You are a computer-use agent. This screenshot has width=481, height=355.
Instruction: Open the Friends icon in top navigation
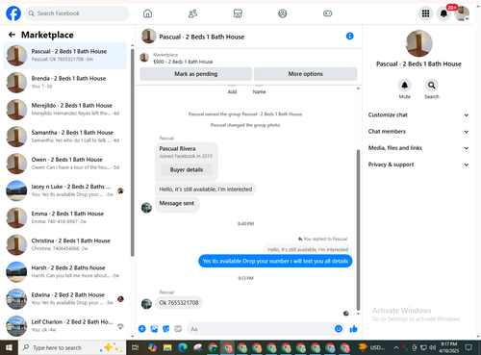tap(192, 13)
